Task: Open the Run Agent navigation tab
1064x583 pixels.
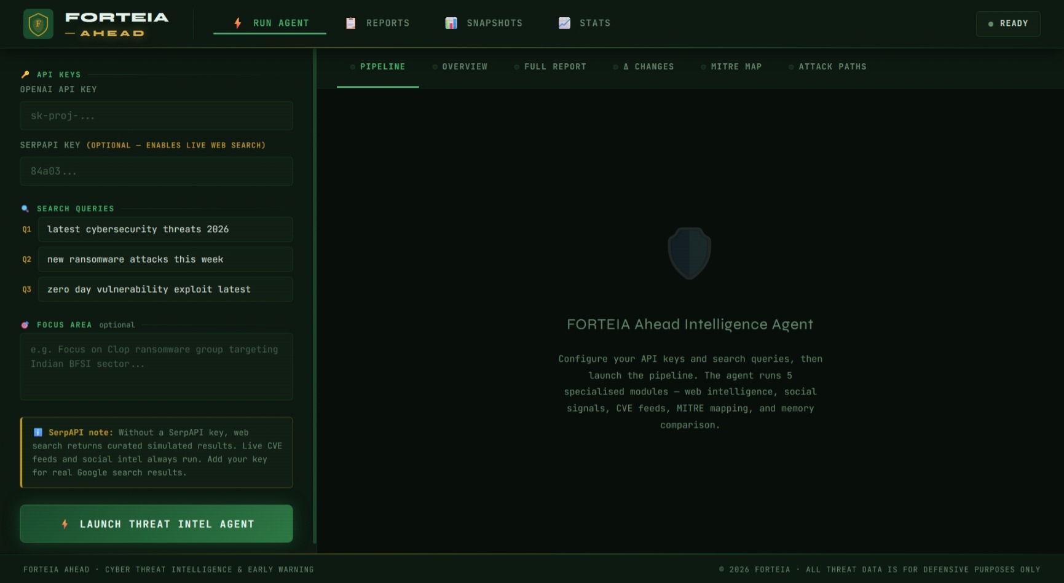Action: tap(270, 23)
